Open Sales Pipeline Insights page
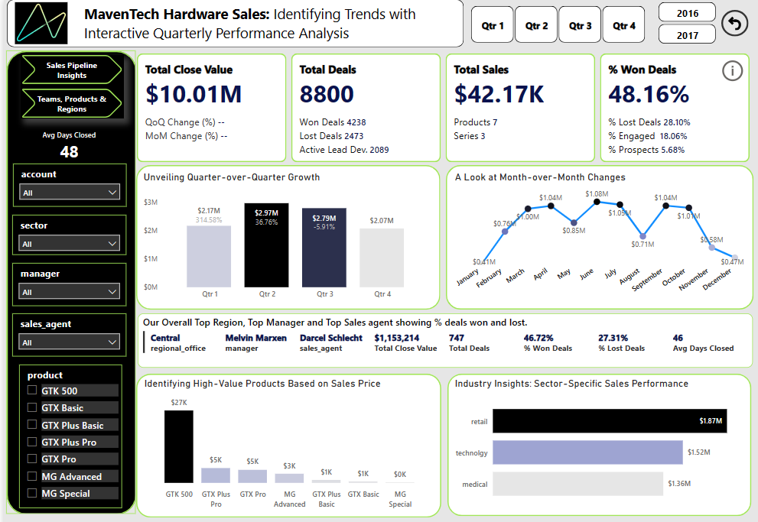Viewport: 758px width, 522px height. (72, 70)
